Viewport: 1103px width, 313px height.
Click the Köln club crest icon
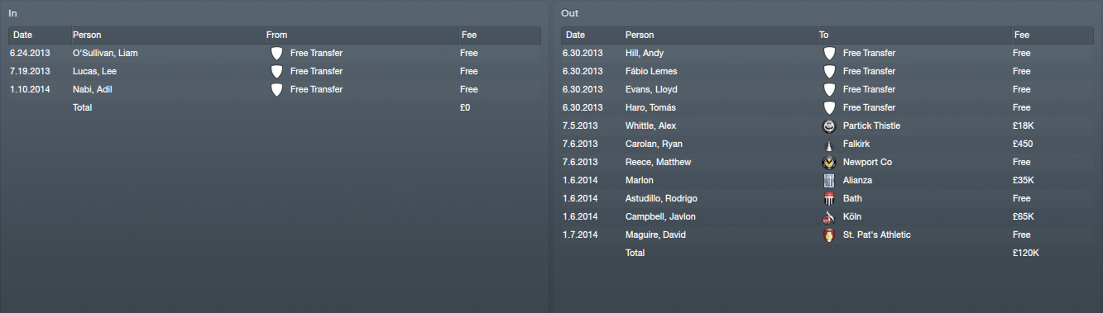coord(828,216)
